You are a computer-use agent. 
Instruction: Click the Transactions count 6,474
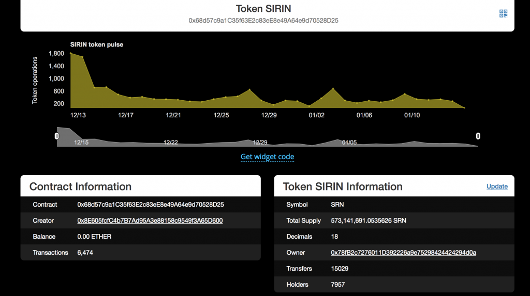[85, 253]
